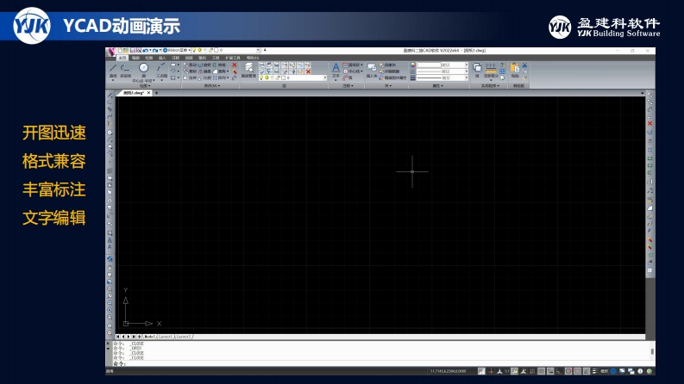684x384 pixels.
Task: Switch to the Home (主页) ribbon tab
Action: [122, 58]
